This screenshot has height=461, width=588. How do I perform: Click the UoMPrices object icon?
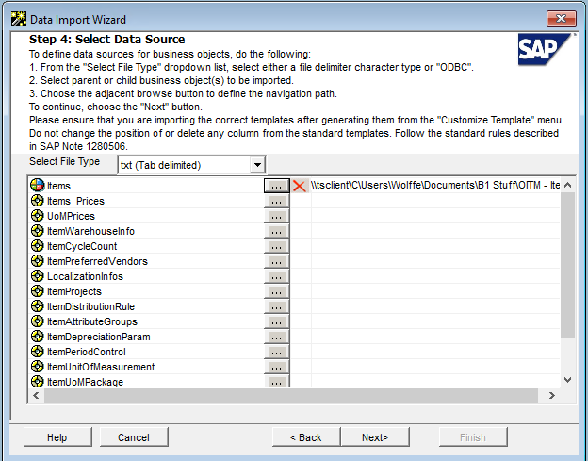[x=37, y=216]
